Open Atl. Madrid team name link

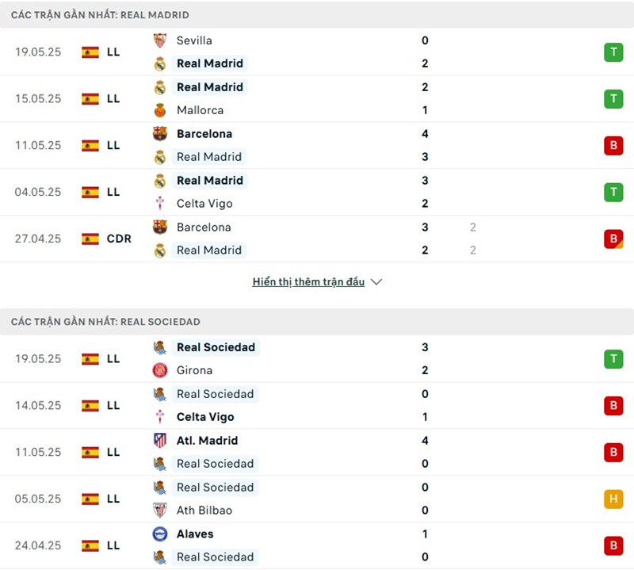click(207, 441)
